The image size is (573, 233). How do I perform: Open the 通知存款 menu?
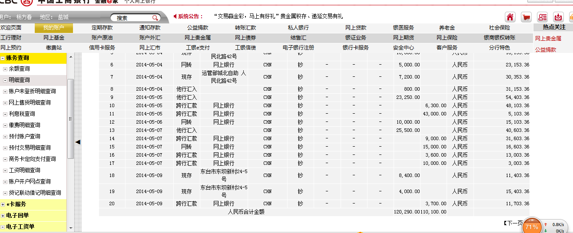coord(150,28)
